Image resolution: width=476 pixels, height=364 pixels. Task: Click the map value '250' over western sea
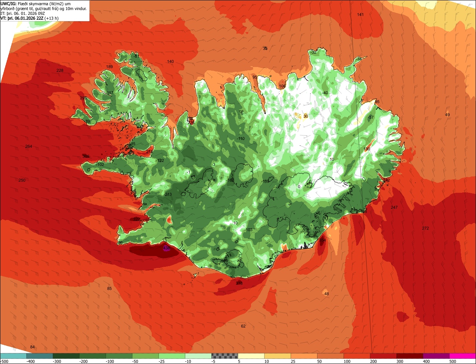tap(22, 180)
